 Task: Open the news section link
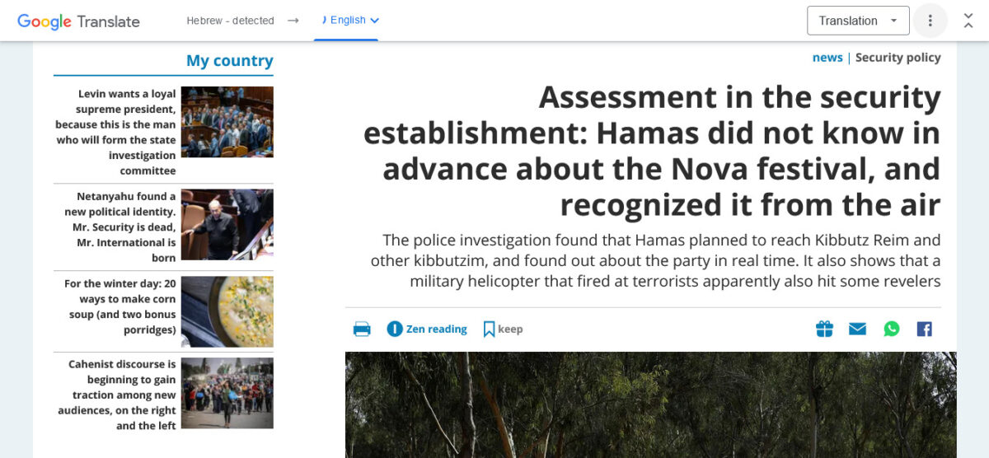(827, 58)
